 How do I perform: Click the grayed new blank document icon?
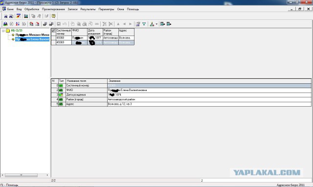tap(72, 24)
